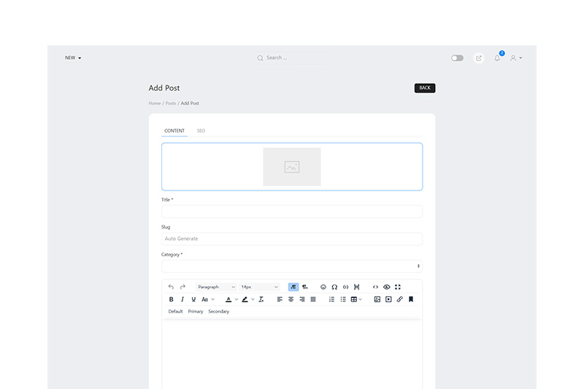Toggle left-to-right text direction button
This screenshot has height=389, width=584.
pyautogui.click(x=293, y=287)
